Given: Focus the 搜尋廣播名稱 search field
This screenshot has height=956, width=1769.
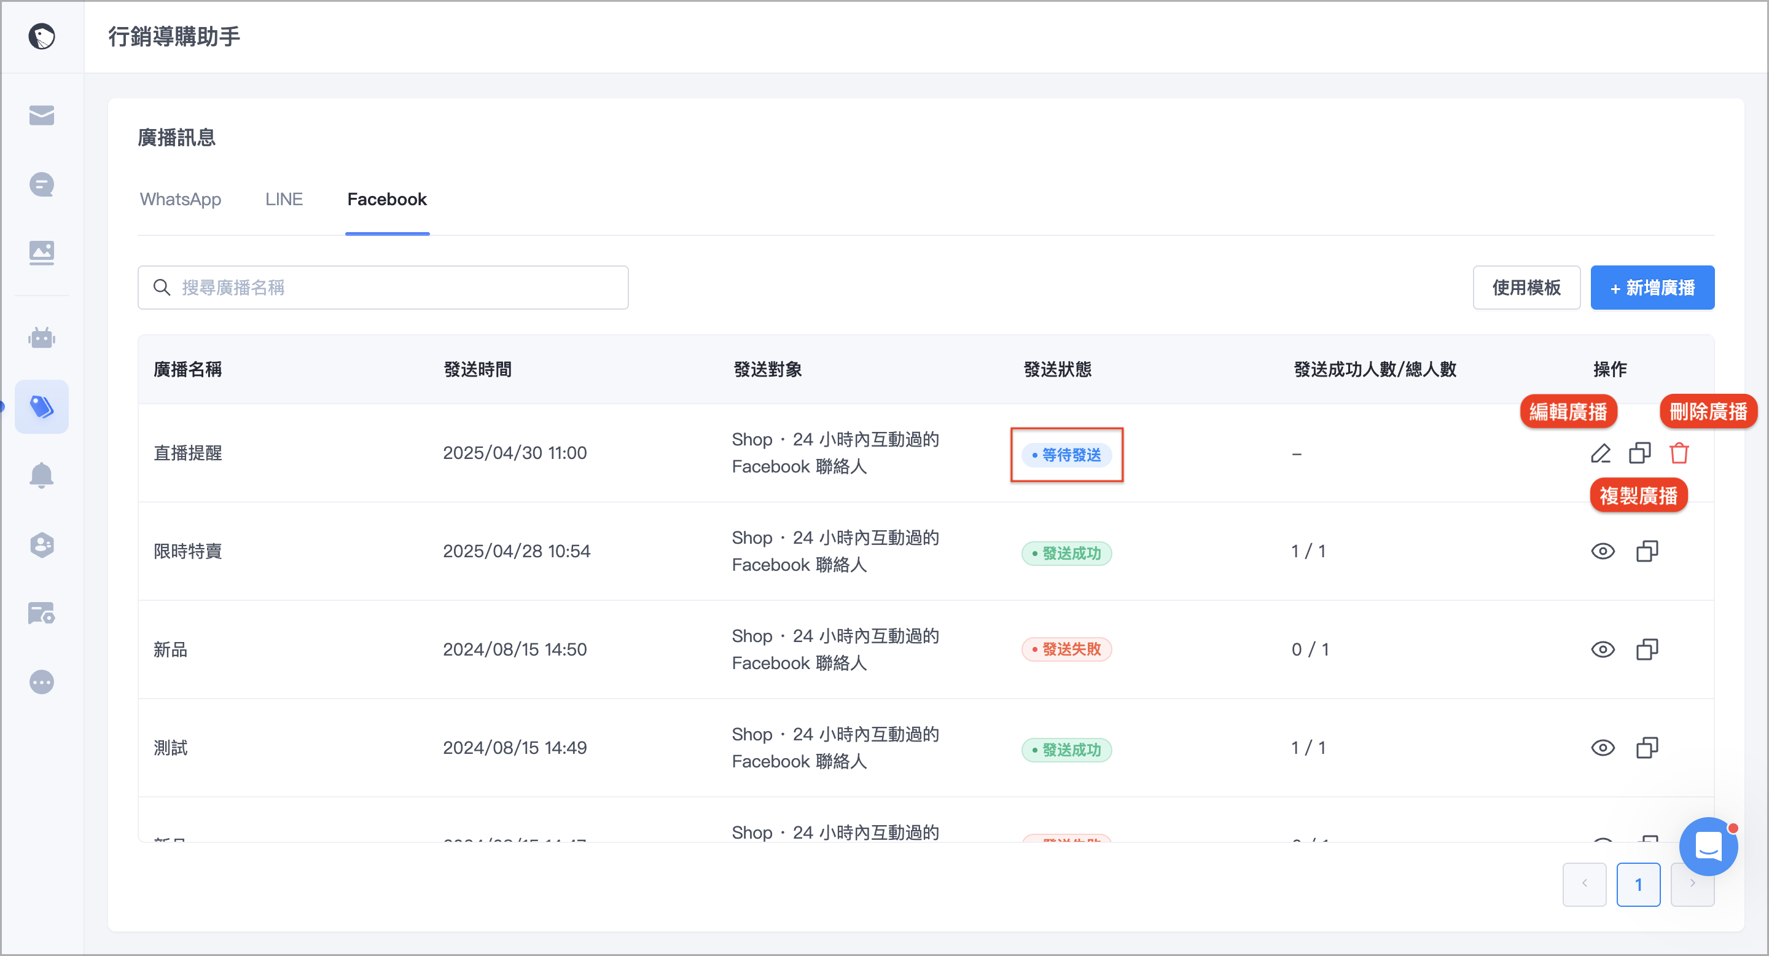Looking at the screenshot, I should pos(383,287).
